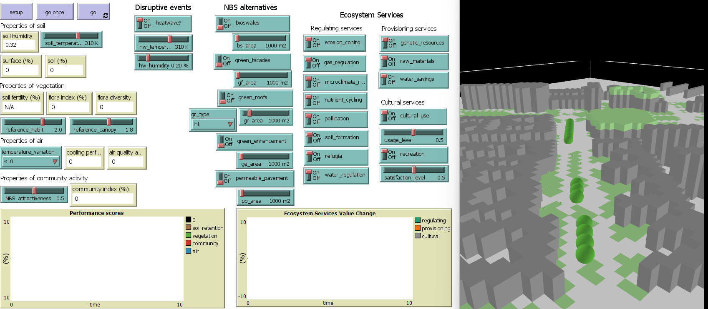Click the air legend swatch
The image size is (708, 309).
click(189, 251)
